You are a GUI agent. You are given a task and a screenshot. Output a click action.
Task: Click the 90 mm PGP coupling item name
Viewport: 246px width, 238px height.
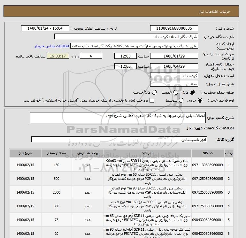pos(147,192)
